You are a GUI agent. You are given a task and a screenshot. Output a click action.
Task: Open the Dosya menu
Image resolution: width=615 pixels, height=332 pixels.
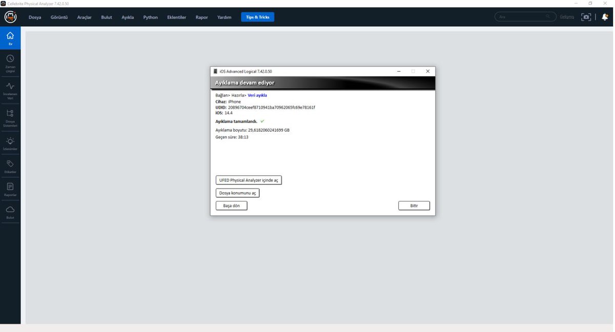coord(35,17)
